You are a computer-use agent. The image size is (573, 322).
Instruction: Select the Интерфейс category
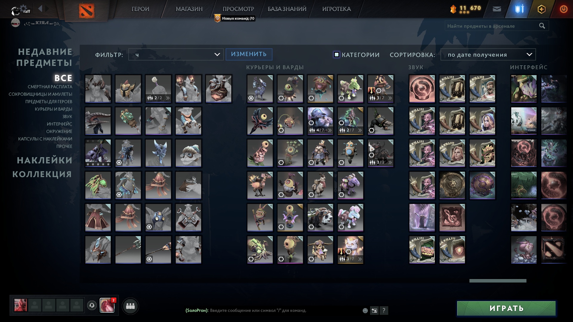click(59, 124)
